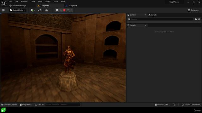Open the Help menu

63,2
